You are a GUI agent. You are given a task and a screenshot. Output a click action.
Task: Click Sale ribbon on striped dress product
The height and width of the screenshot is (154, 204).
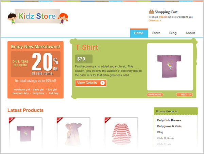pyautogui.click(x=107, y=120)
